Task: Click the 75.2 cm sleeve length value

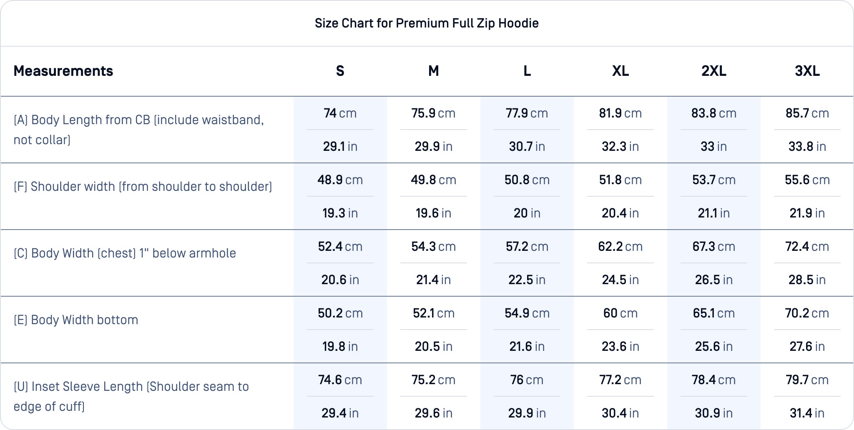Action: [x=433, y=380]
